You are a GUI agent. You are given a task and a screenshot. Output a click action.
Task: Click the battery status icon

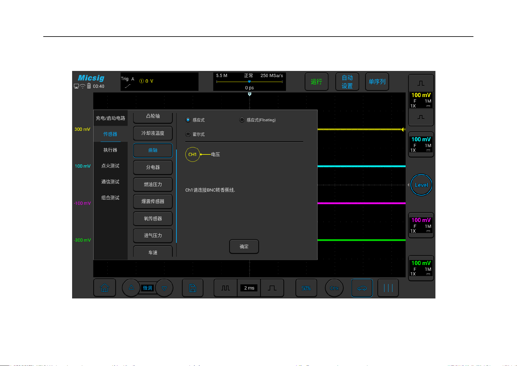pos(89,86)
